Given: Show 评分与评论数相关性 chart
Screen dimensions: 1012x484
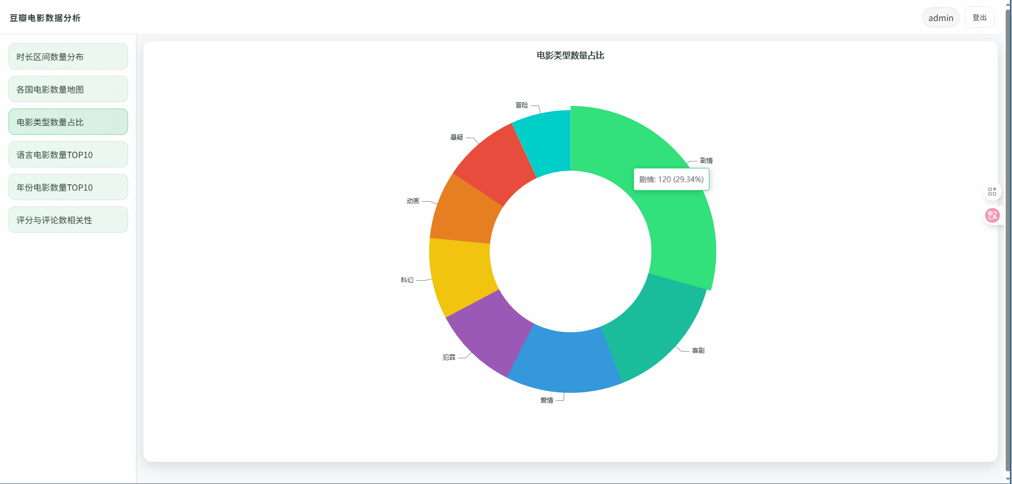Looking at the screenshot, I should 68,220.
